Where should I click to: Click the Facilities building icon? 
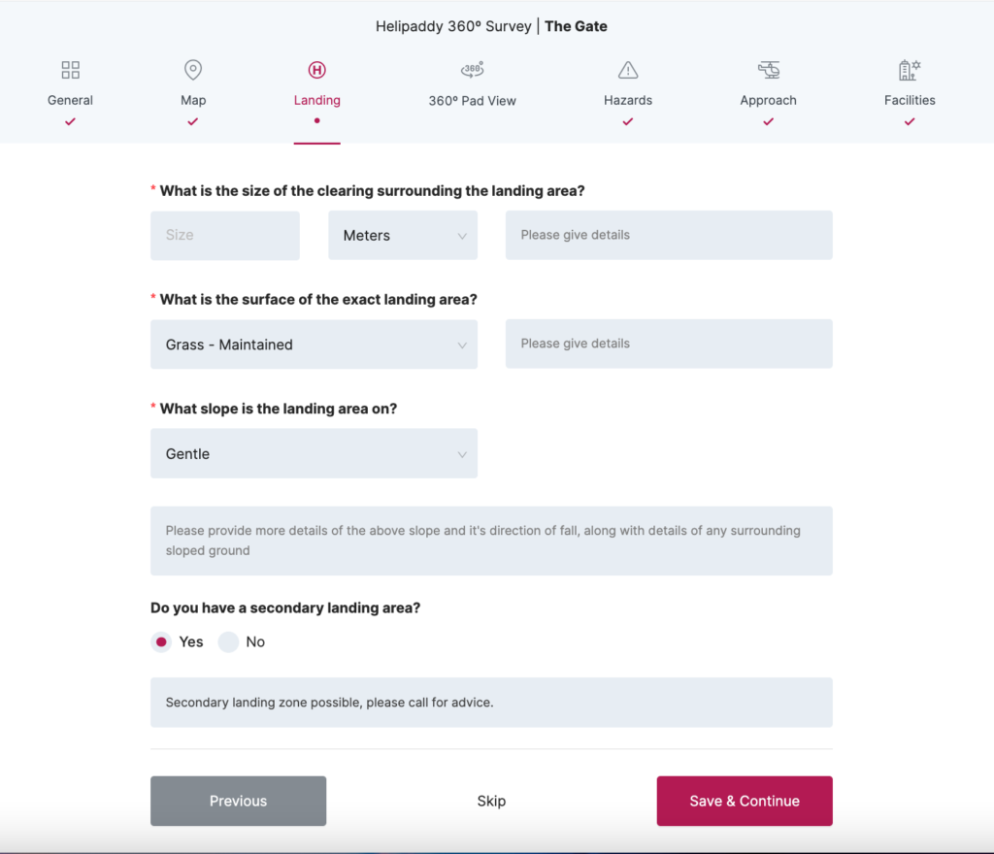[x=910, y=70]
